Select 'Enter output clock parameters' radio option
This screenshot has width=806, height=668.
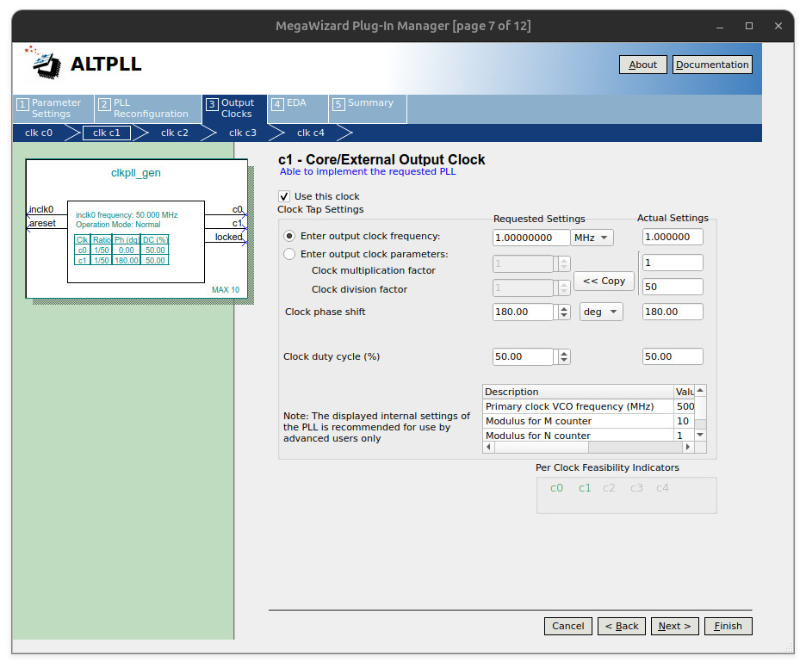[x=290, y=254]
